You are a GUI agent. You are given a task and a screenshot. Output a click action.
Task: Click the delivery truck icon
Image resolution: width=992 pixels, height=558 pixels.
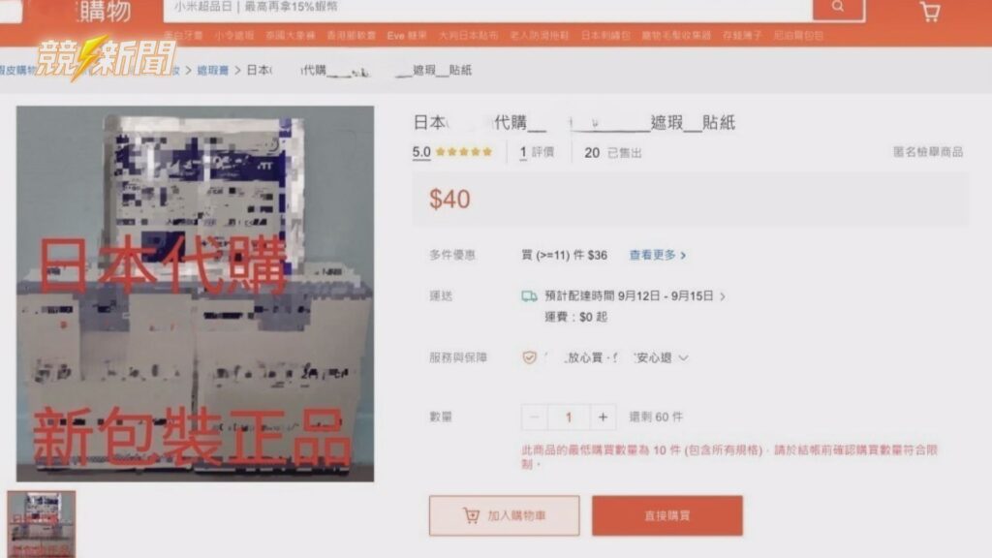(x=529, y=296)
